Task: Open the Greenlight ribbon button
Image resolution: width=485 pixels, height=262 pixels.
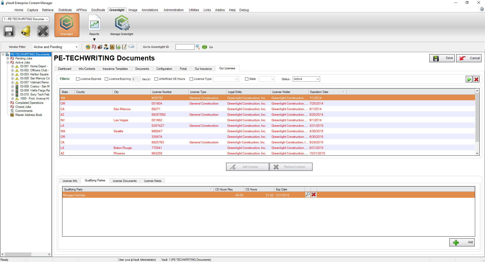Action: coord(67,25)
